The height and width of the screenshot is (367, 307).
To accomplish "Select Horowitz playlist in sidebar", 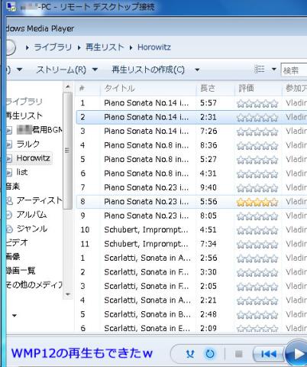I will (x=33, y=158).
